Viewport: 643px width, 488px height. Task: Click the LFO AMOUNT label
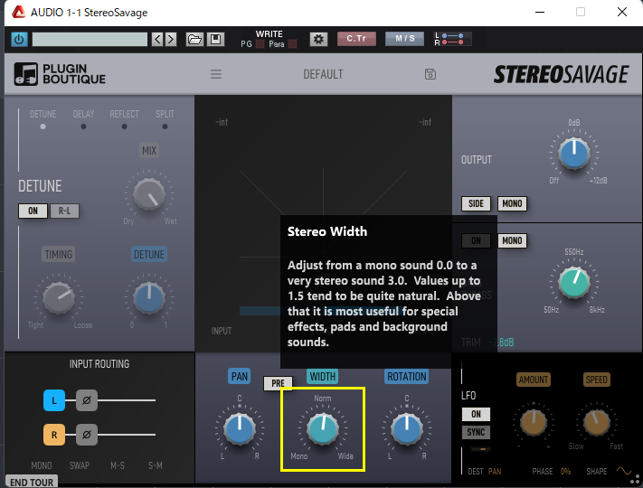(534, 380)
